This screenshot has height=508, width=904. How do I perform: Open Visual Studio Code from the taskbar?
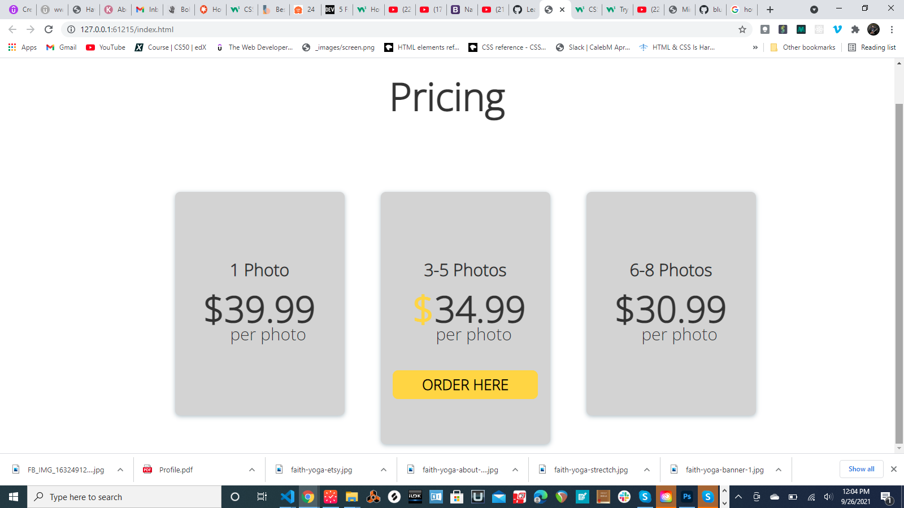pos(288,497)
